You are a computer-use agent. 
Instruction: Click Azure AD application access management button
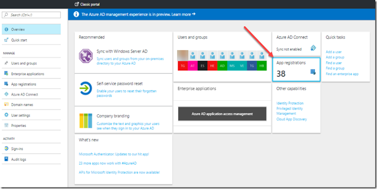pos(222,114)
